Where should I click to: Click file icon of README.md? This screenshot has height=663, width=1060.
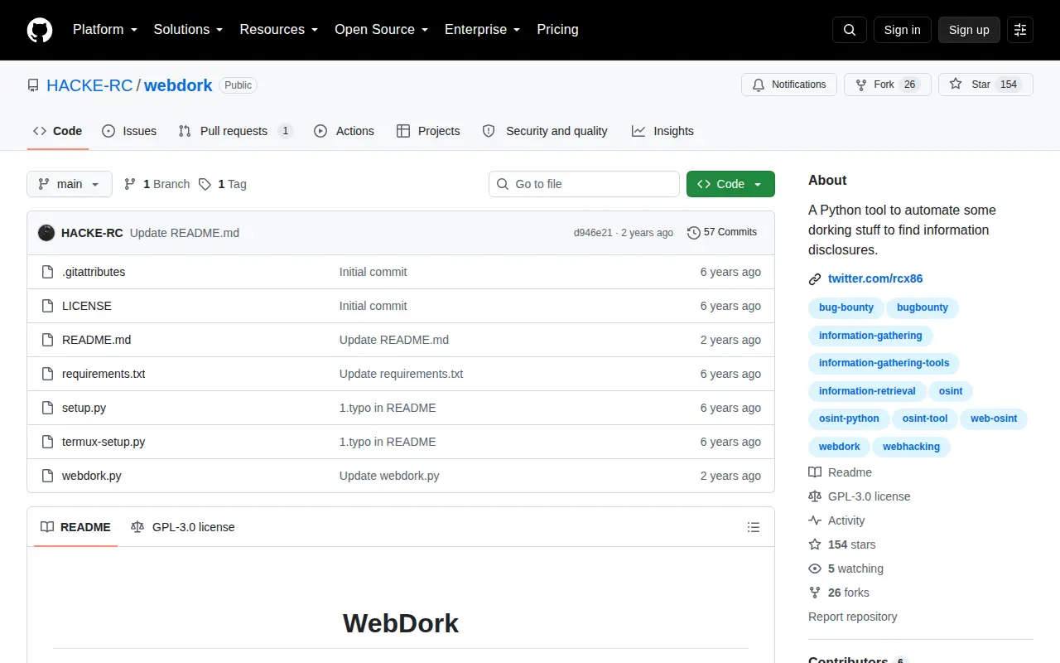pyautogui.click(x=47, y=340)
